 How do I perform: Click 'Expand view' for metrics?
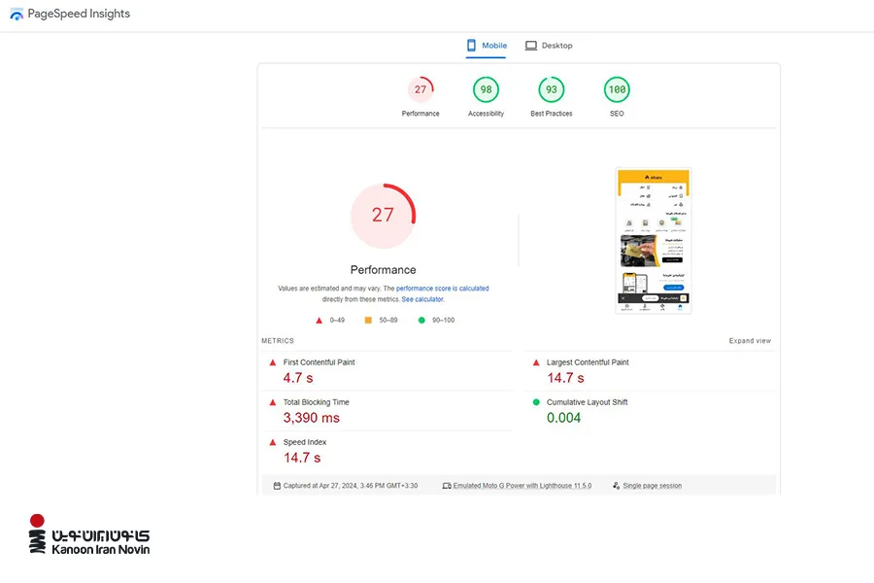point(750,341)
